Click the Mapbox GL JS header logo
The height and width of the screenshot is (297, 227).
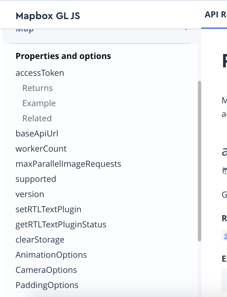tap(48, 16)
